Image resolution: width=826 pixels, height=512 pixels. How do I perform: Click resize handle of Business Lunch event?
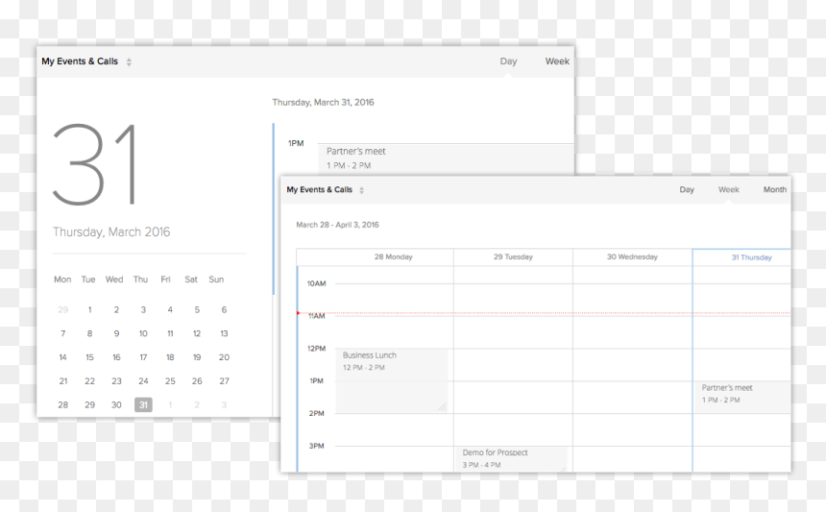pyautogui.click(x=442, y=406)
